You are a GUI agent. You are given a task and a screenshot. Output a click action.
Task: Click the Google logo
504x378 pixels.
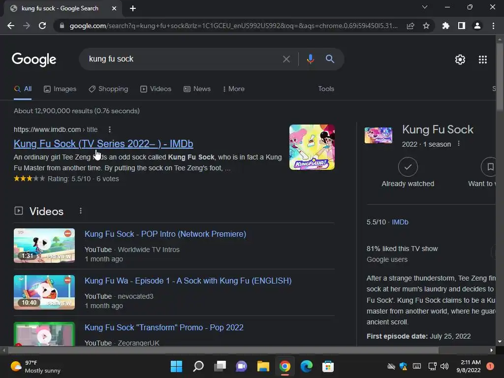pos(34,60)
